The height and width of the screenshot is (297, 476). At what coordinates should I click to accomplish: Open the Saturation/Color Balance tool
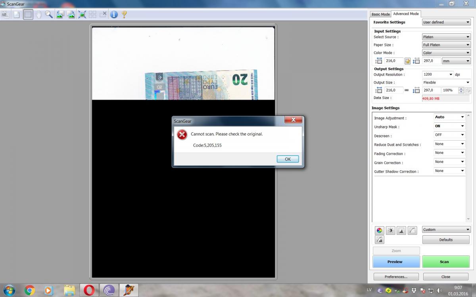[x=380, y=230]
